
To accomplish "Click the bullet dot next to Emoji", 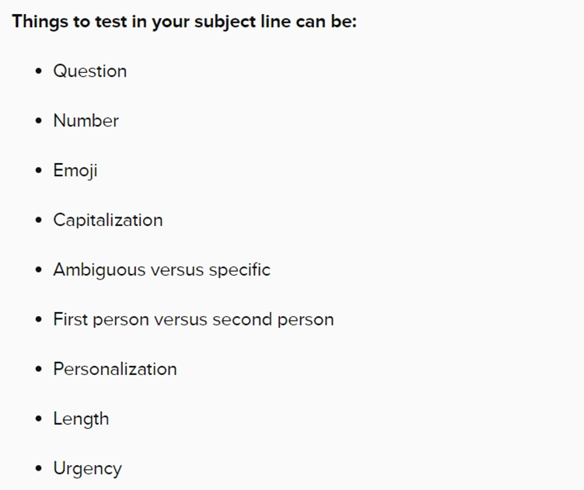I will click(38, 170).
